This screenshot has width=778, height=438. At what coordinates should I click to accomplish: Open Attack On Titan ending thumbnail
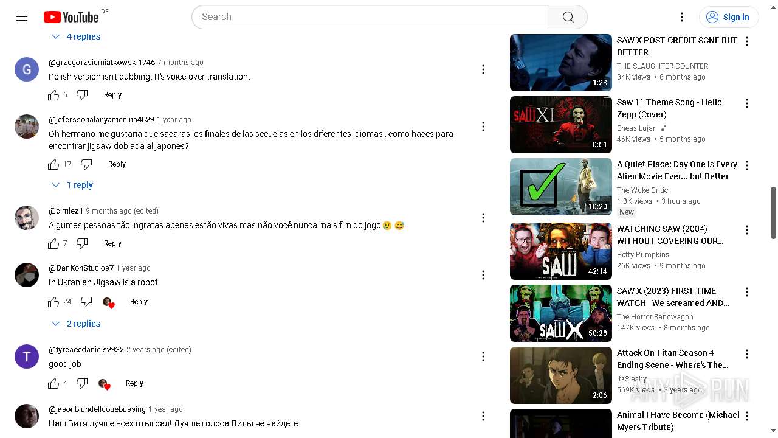point(561,375)
